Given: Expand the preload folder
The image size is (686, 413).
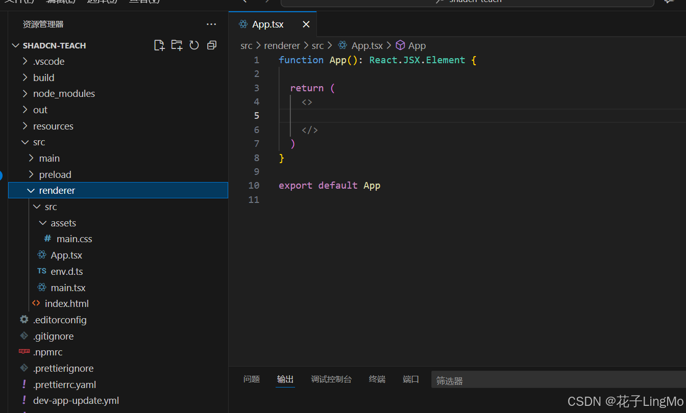Looking at the screenshot, I should click(x=31, y=174).
